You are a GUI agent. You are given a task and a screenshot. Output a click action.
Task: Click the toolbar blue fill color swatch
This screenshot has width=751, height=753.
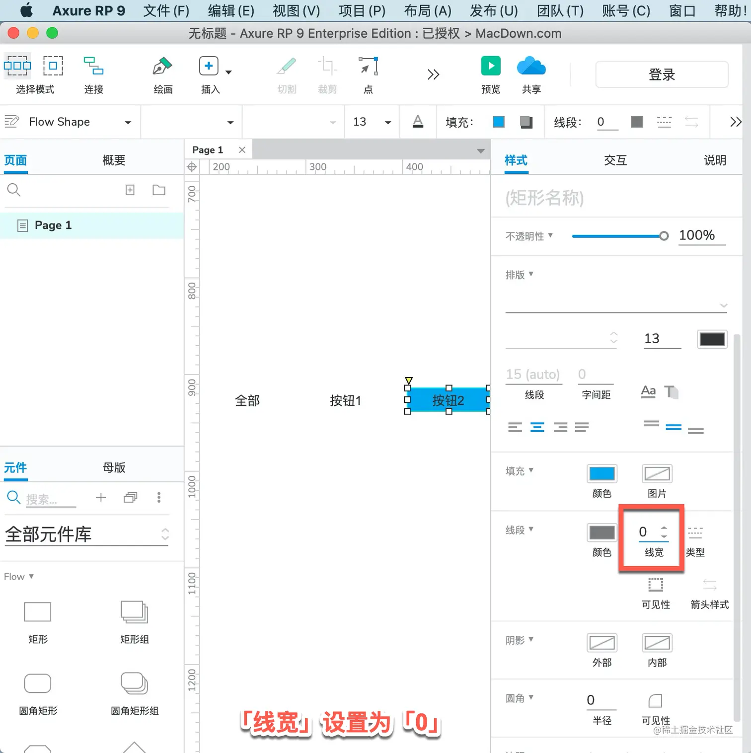[499, 122]
